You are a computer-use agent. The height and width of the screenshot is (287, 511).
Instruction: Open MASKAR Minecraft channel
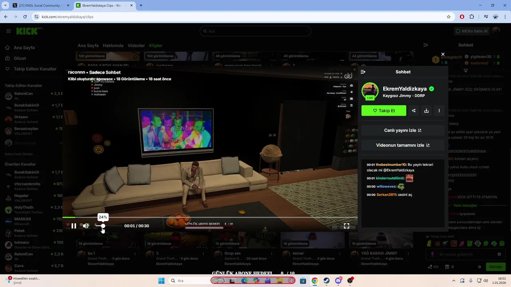[34, 221]
